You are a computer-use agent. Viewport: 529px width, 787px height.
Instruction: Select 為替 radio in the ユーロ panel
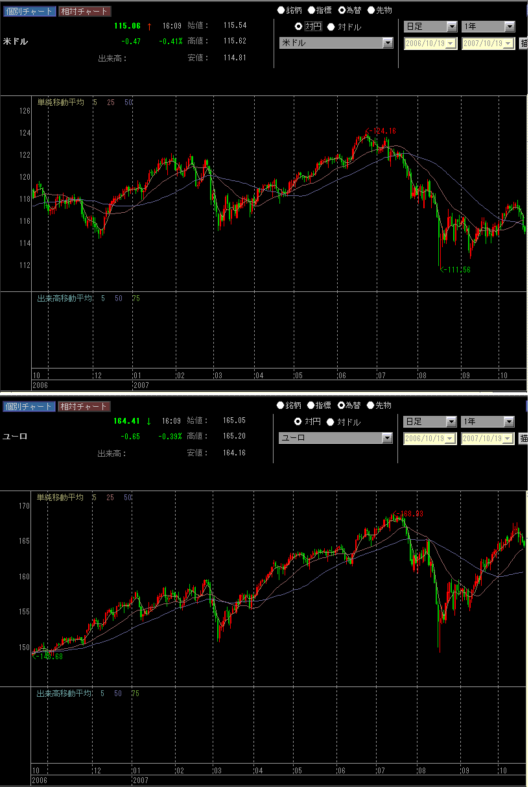[x=342, y=406]
